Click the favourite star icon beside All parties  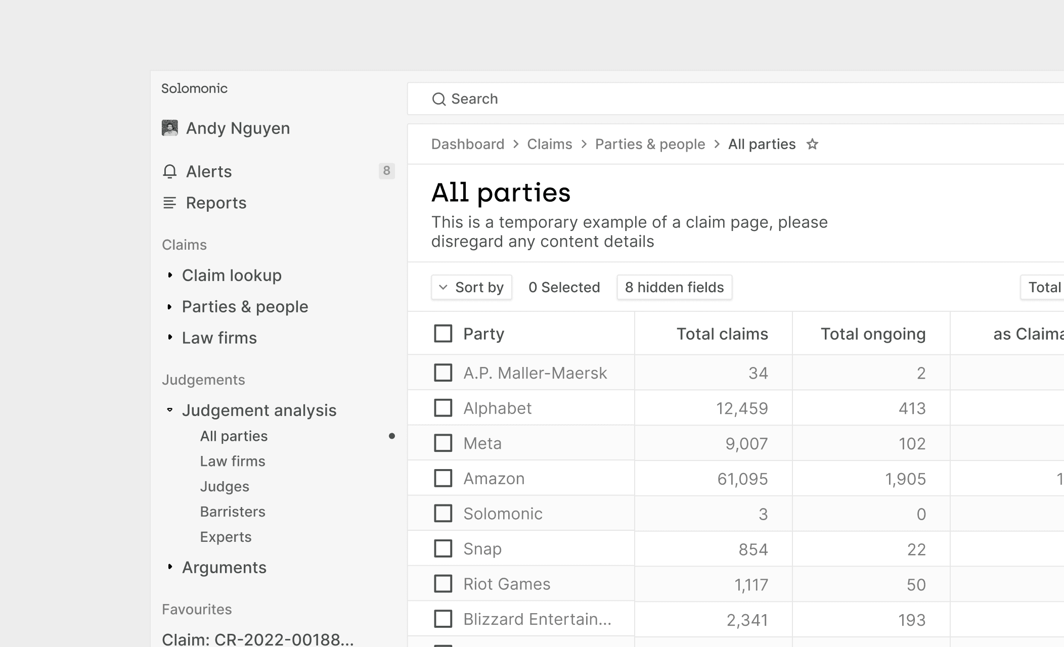(x=812, y=145)
